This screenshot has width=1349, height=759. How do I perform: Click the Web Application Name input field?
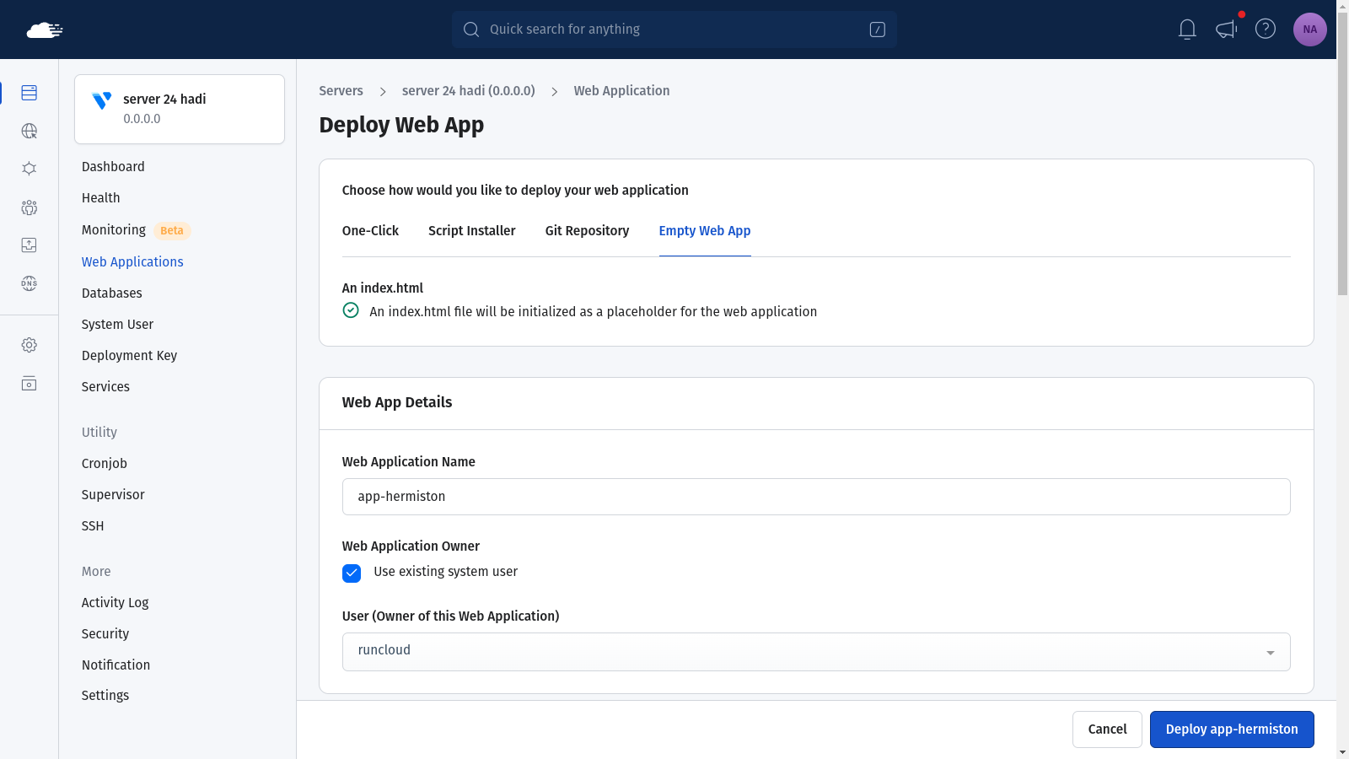[x=815, y=497]
